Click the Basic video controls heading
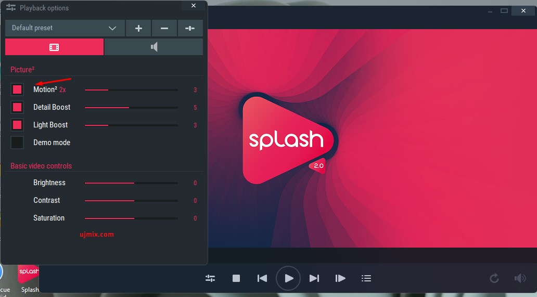 coord(41,166)
